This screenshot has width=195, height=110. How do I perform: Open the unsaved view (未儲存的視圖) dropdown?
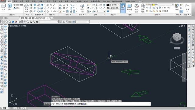[119, 8]
